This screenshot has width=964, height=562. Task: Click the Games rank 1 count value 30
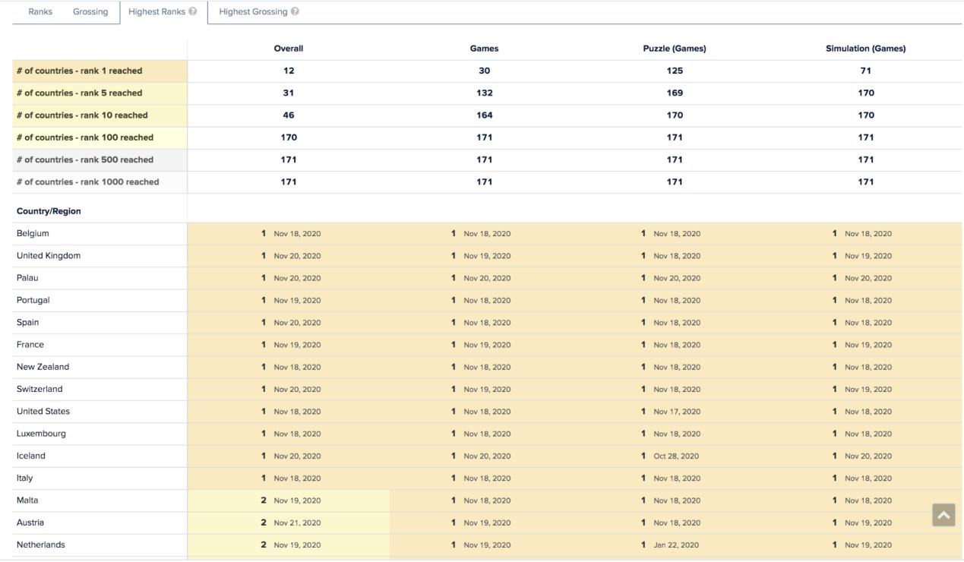coord(485,71)
